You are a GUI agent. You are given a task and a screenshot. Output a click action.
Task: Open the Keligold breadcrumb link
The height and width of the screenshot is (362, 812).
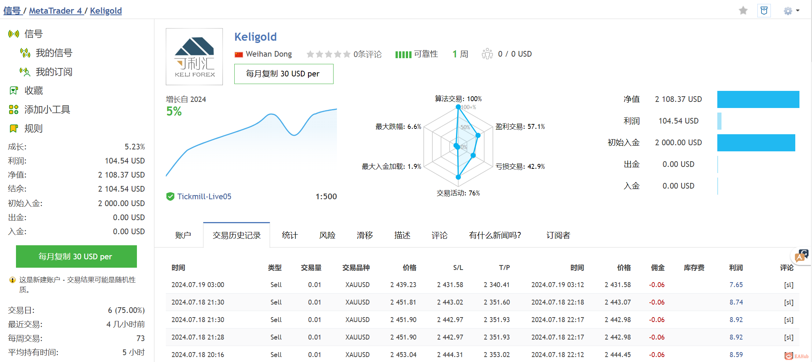coord(106,11)
